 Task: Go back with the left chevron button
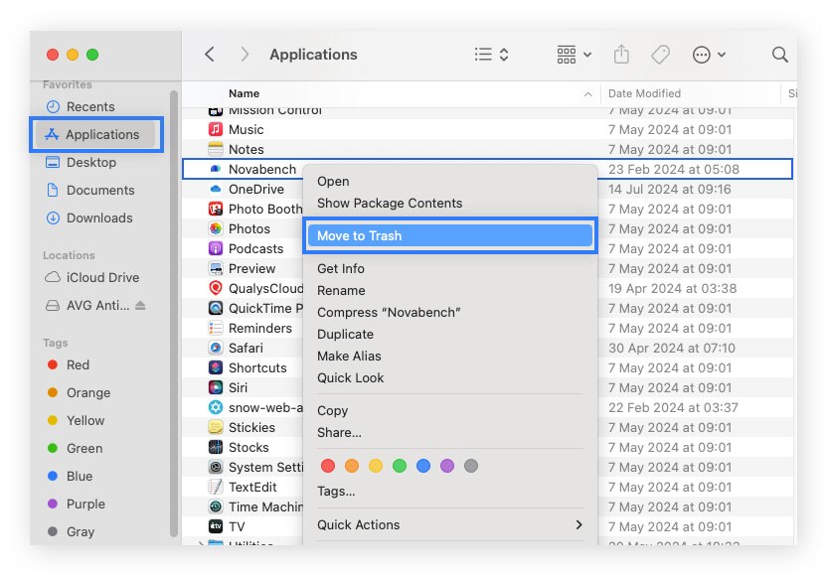point(210,55)
